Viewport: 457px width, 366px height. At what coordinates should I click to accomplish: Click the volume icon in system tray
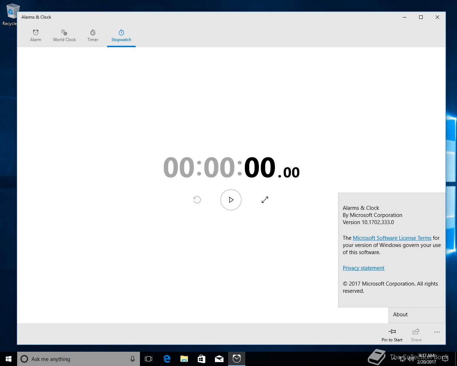click(411, 359)
